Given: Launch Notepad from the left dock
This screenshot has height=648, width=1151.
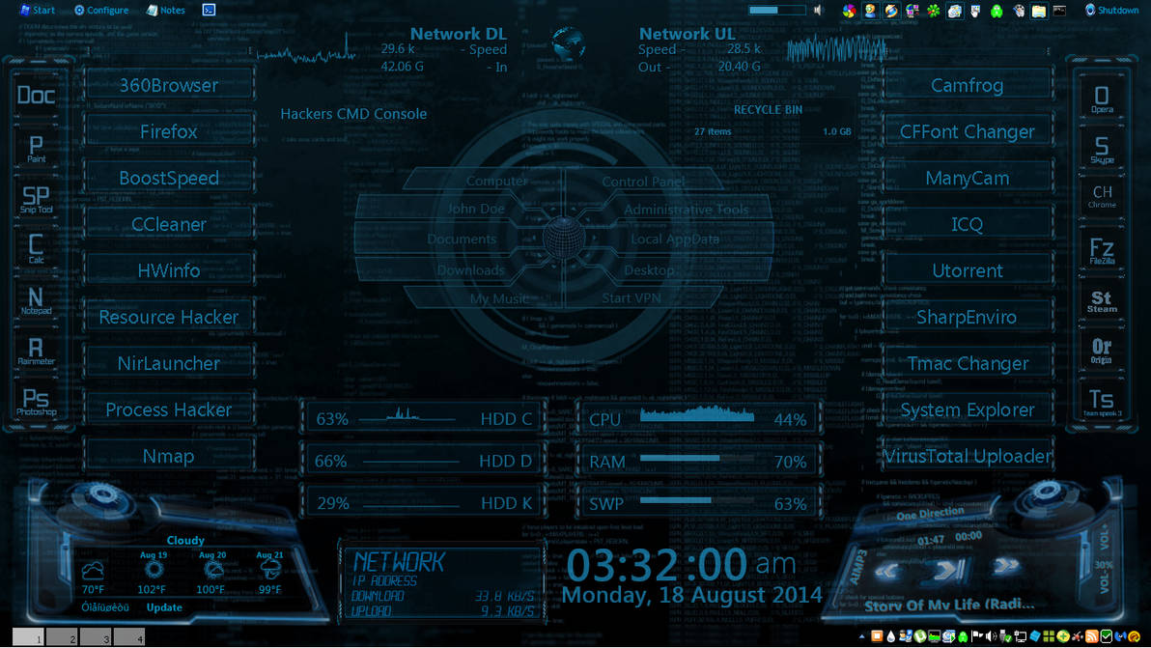Looking at the screenshot, I should (36, 300).
